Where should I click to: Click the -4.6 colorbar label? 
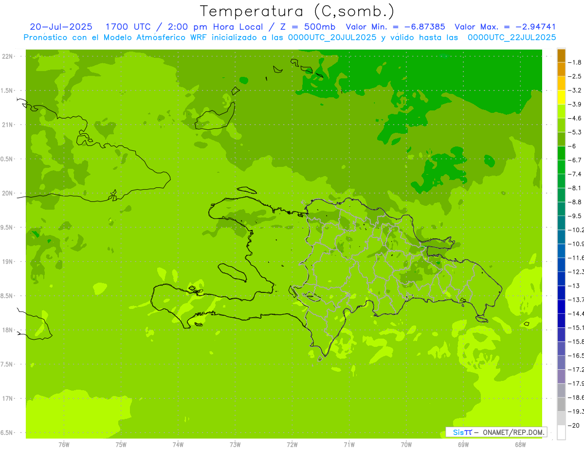click(x=575, y=118)
